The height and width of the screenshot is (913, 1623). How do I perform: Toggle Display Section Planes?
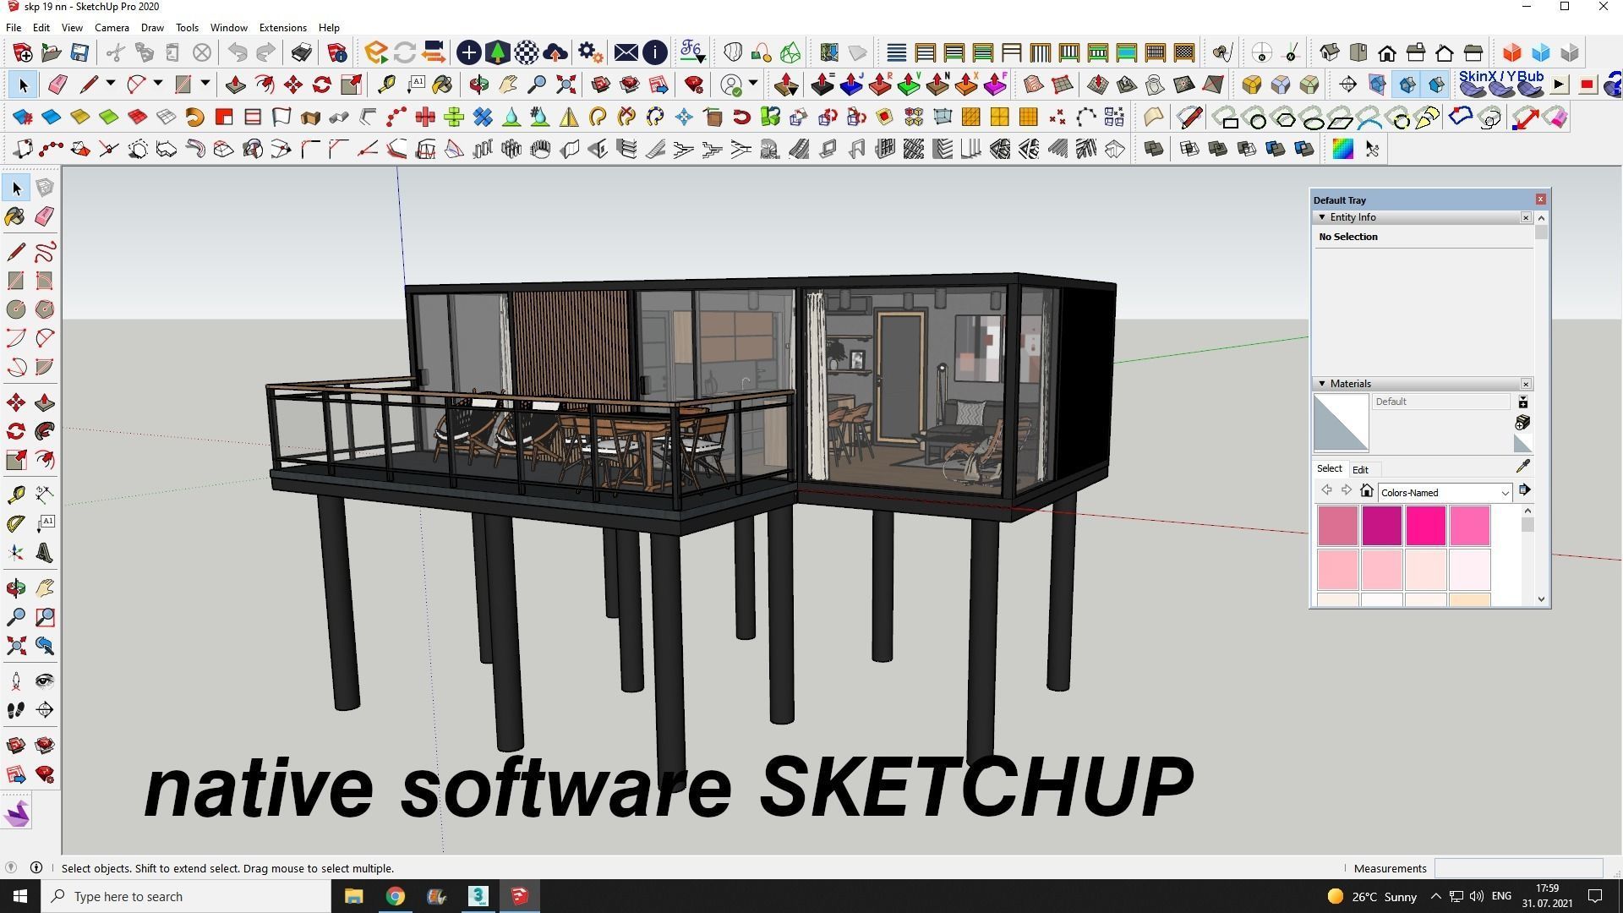click(1377, 85)
